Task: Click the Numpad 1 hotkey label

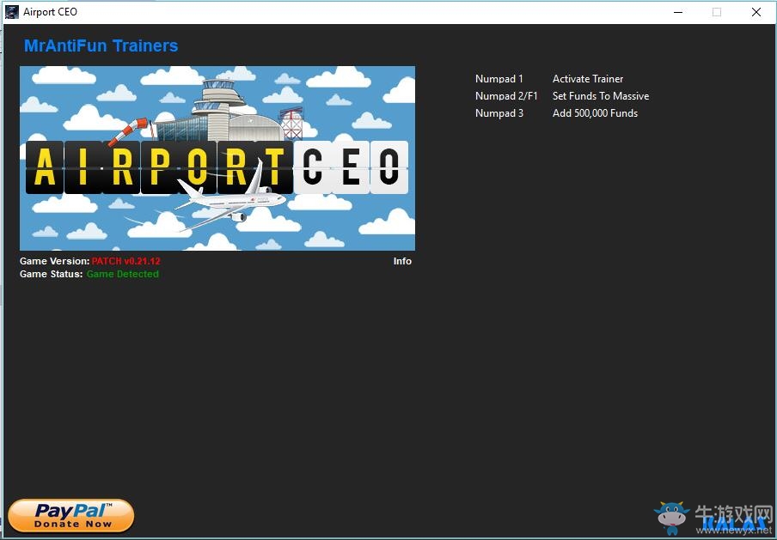Action: (x=499, y=79)
